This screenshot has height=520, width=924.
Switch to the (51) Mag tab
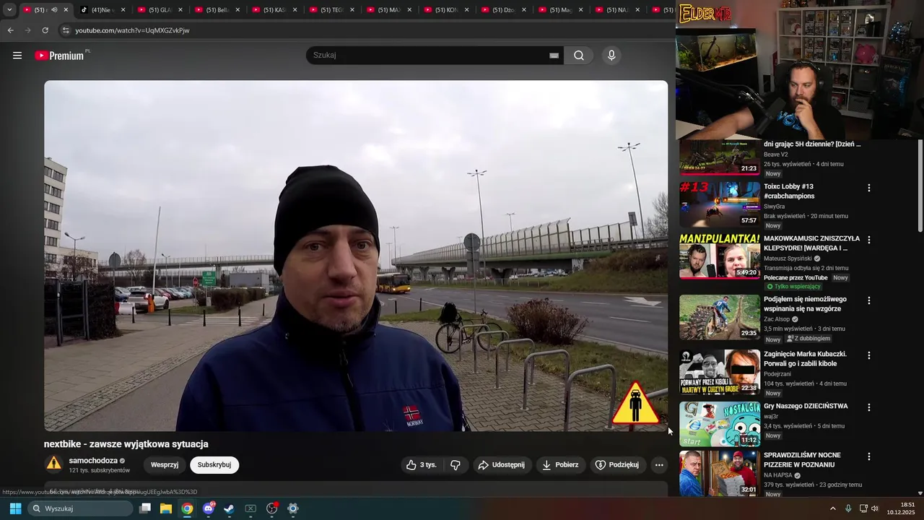[x=560, y=10]
